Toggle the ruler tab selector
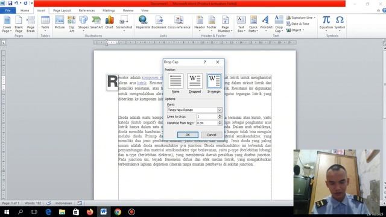This screenshot has height=217, width=386. click(4, 43)
